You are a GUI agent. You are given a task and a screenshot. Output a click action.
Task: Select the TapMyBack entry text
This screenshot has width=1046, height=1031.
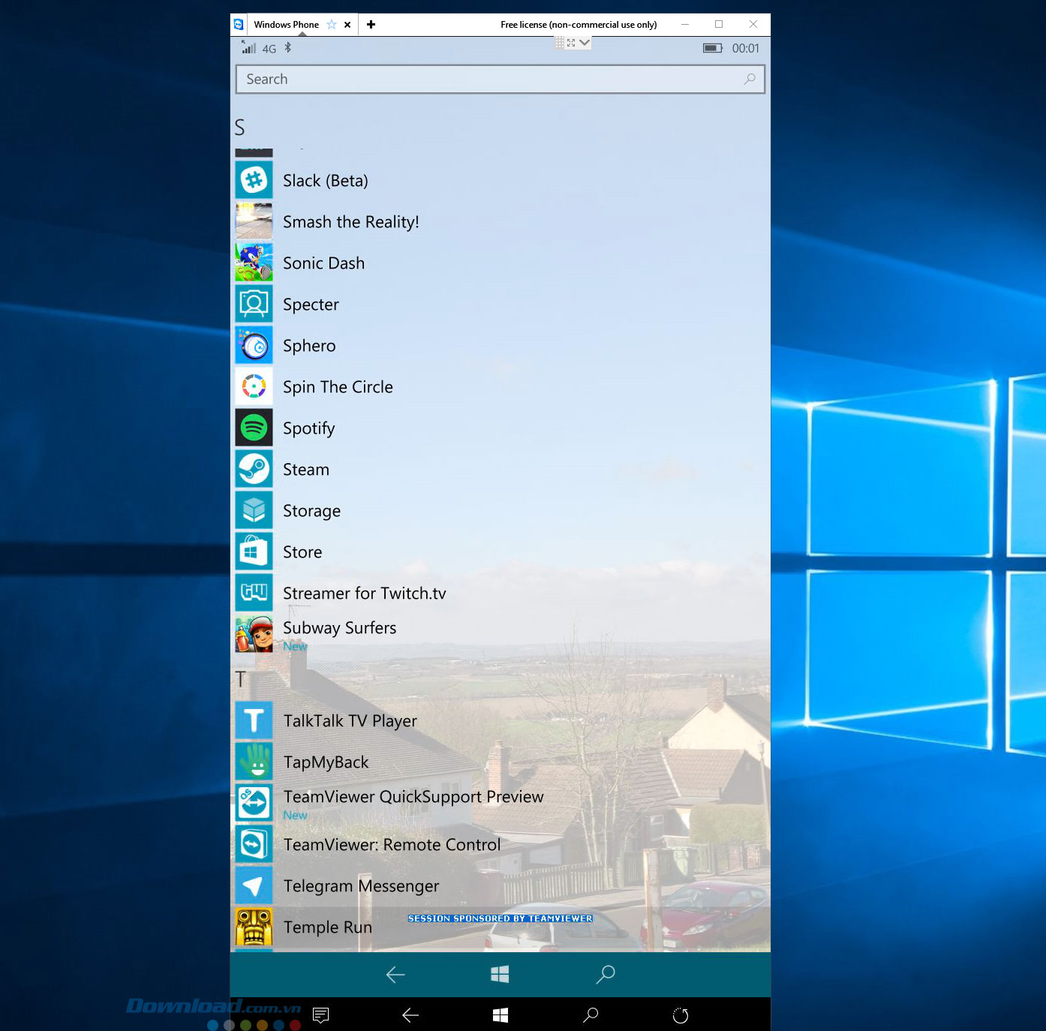[x=326, y=762]
